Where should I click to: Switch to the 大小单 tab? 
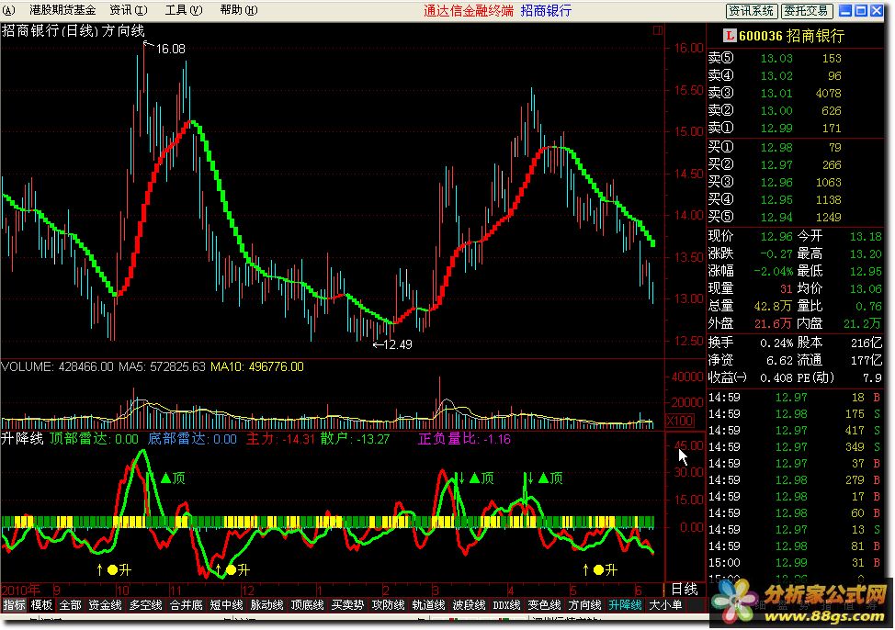[x=665, y=604]
